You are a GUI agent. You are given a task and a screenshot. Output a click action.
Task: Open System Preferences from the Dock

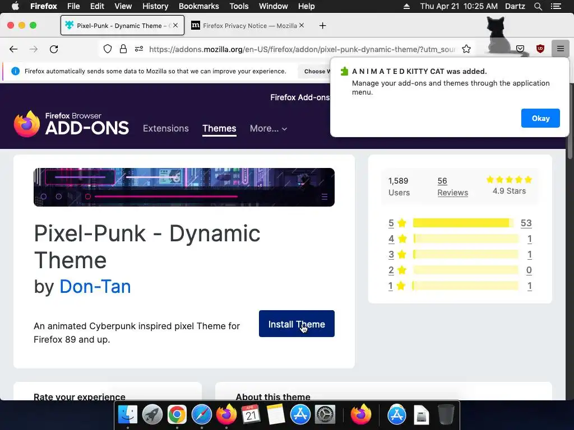(325, 415)
